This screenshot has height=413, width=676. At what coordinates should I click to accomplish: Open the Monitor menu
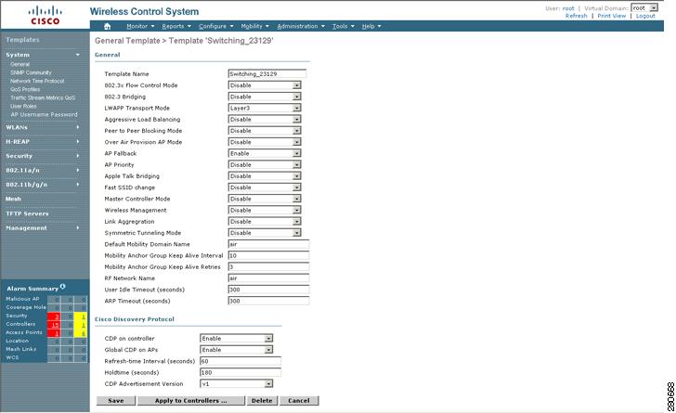(140, 26)
